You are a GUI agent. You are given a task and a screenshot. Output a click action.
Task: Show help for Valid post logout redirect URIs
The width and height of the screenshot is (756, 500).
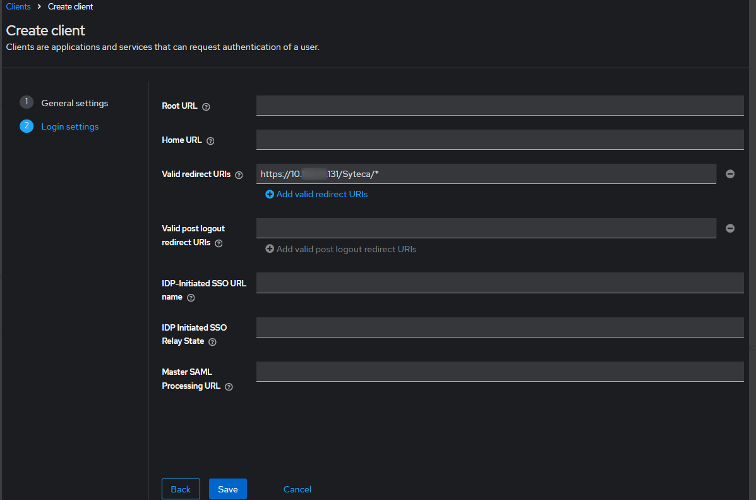click(219, 243)
